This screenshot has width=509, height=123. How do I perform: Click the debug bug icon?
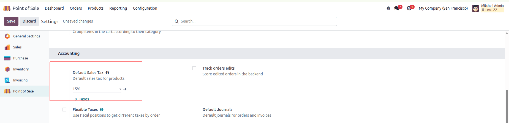[x=388, y=8]
